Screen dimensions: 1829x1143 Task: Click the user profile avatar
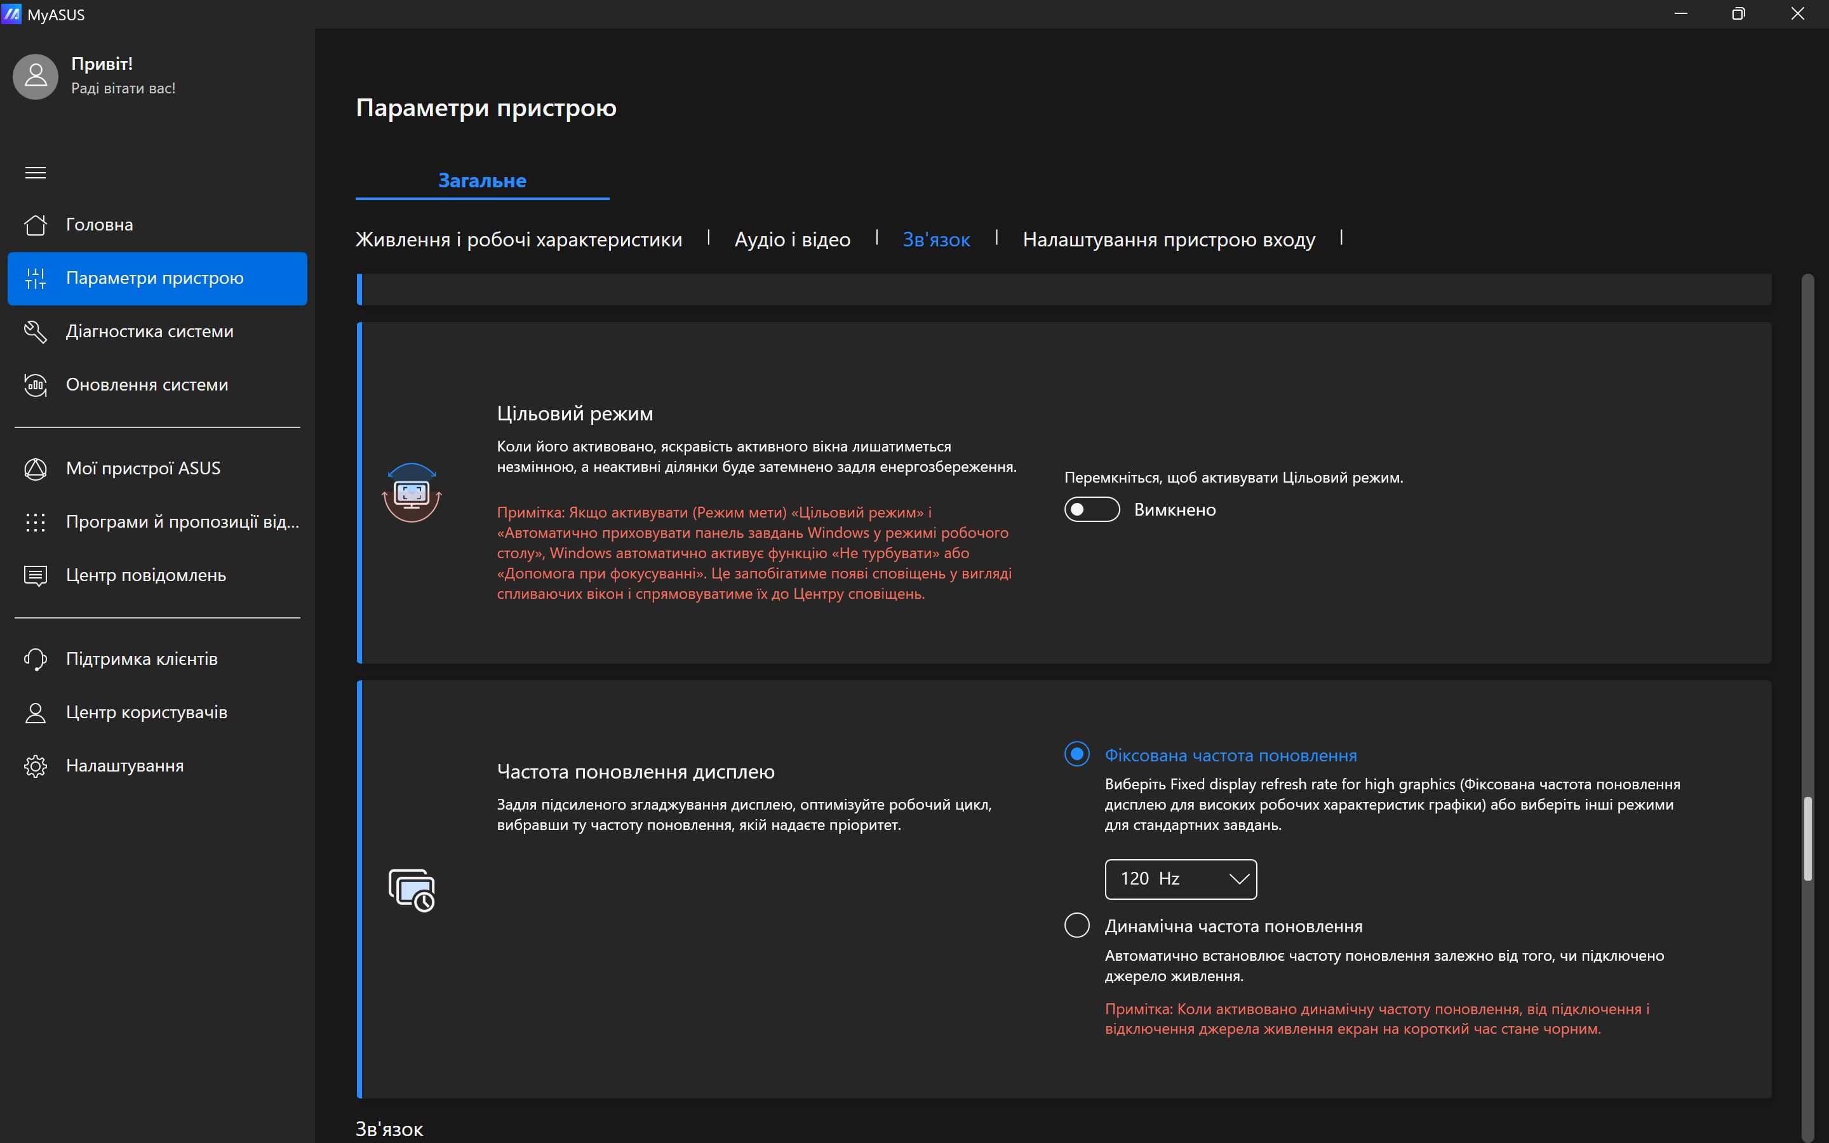click(36, 76)
